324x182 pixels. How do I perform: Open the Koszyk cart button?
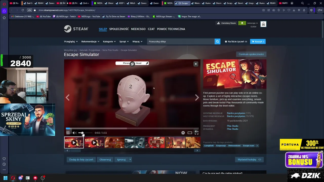pyautogui.click(x=258, y=41)
